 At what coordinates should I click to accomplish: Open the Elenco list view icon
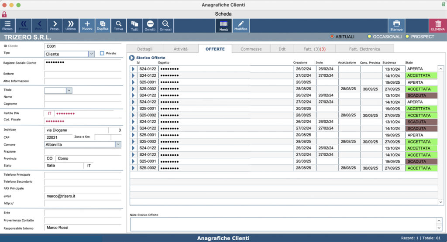click(7, 26)
